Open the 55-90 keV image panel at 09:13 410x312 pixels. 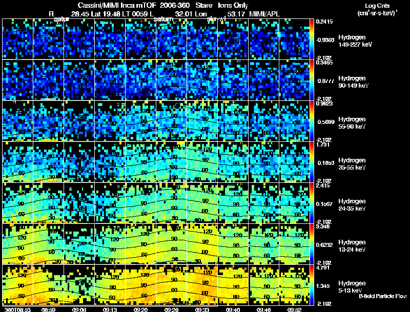point(110,121)
